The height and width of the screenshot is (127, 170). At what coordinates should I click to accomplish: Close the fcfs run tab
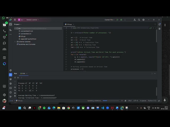point(27,74)
